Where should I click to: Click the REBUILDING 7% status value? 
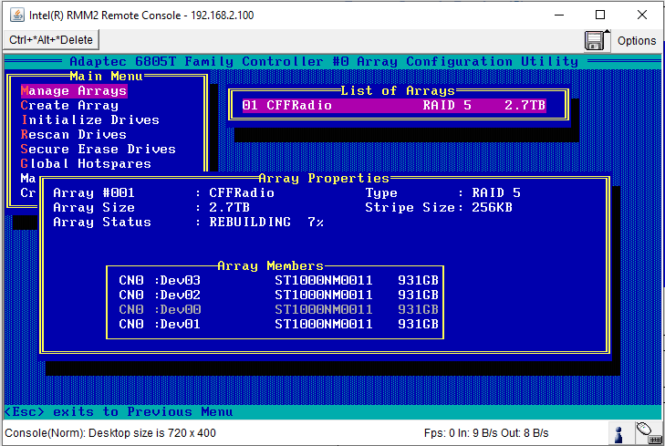click(266, 223)
